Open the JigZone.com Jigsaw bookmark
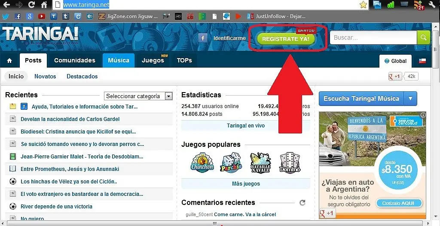The height and width of the screenshot is (226, 440). (x=128, y=17)
